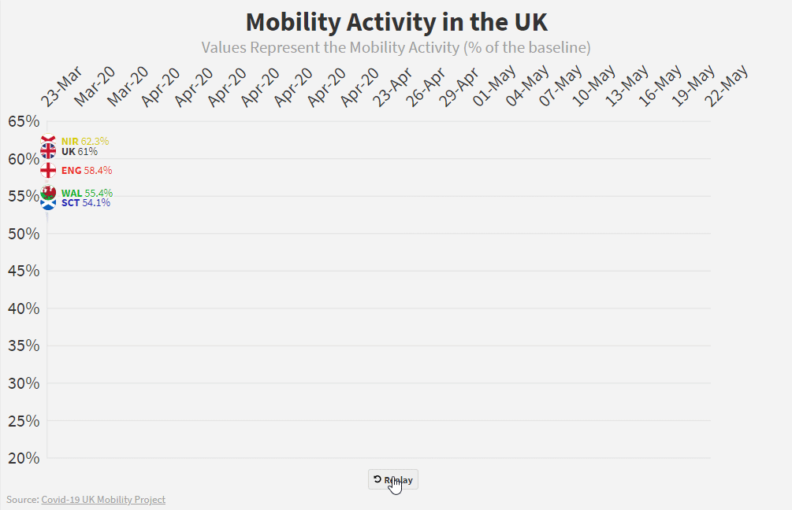Select the ENG 58.4% data label

[87, 171]
